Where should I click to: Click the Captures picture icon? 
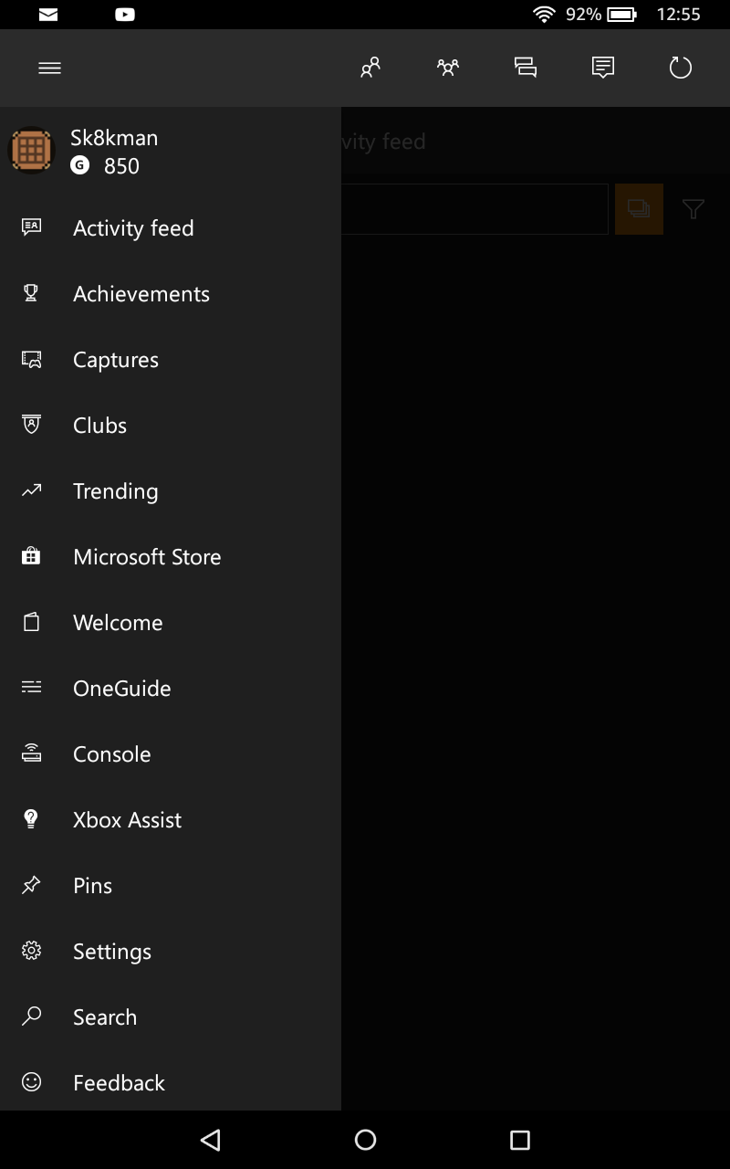coord(31,360)
